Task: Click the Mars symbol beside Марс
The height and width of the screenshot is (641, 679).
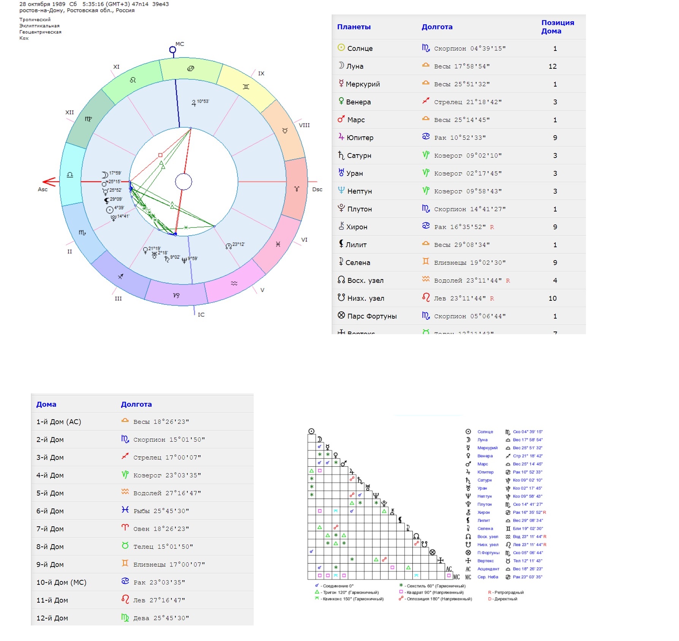Action: pyautogui.click(x=341, y=119)
